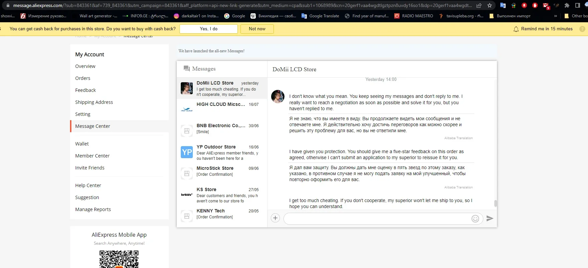
Task: Open the Wall art generator bookmark
Action: tap(95, 16)
